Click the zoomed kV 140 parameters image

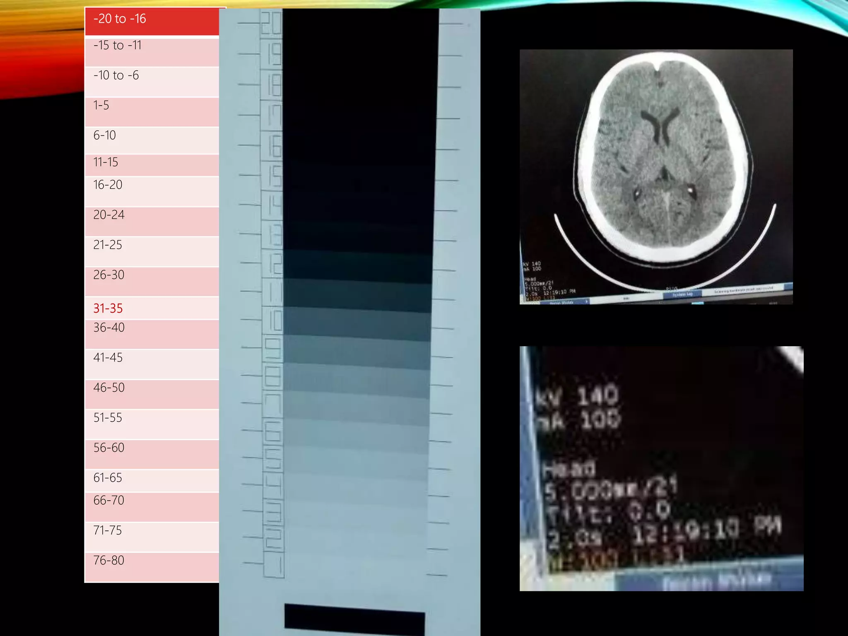(x=661, y=468)
